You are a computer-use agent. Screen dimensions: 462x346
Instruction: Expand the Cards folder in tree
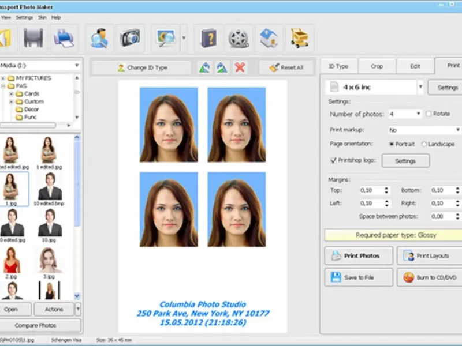point(11,93)
